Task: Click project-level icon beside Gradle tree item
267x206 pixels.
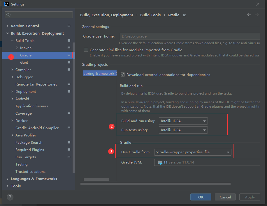Action: click(x=69, y=55)
